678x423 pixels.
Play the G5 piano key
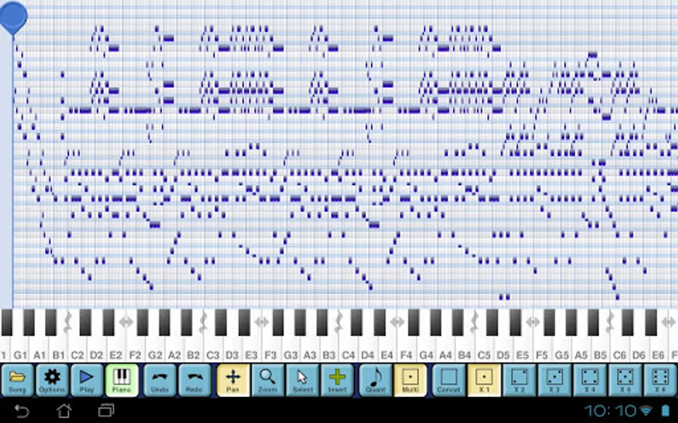(562, 348)
